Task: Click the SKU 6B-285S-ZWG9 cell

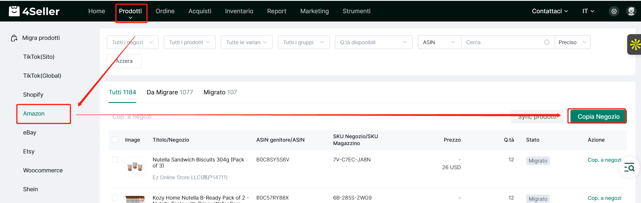Action: [352, 198]
